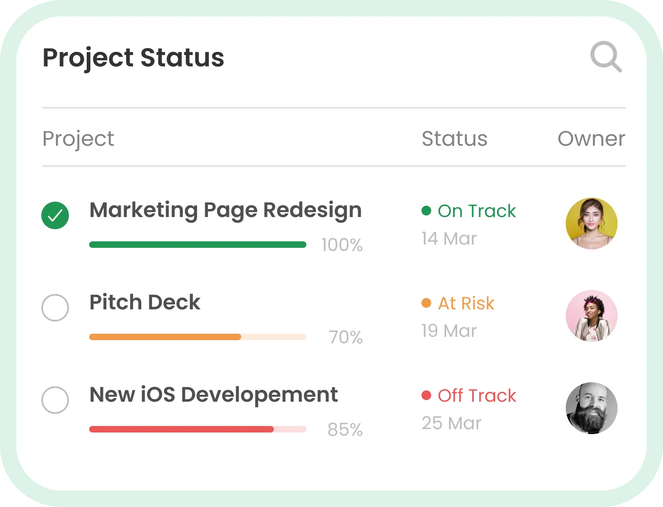Viewport: 663px width, 507px height.
Task: Click the green 100% progress bar
Action: point(197,245)
